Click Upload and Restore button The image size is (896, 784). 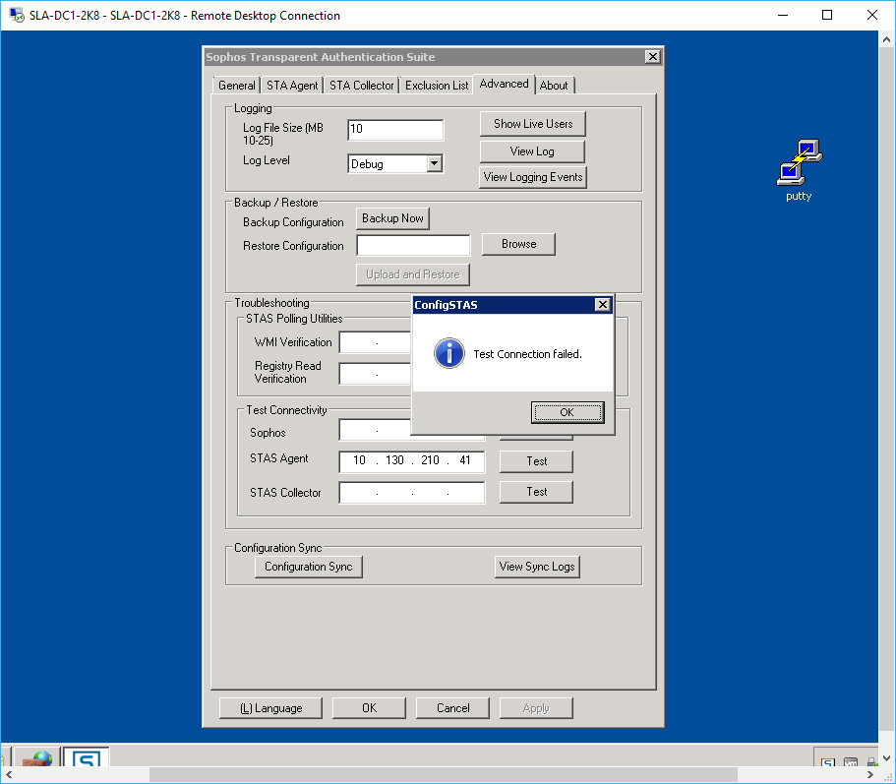click(412, 274)
